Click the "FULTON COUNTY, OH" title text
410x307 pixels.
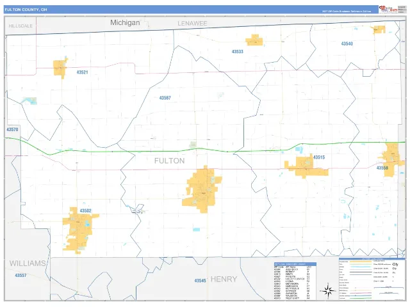(x=26, y=10)
